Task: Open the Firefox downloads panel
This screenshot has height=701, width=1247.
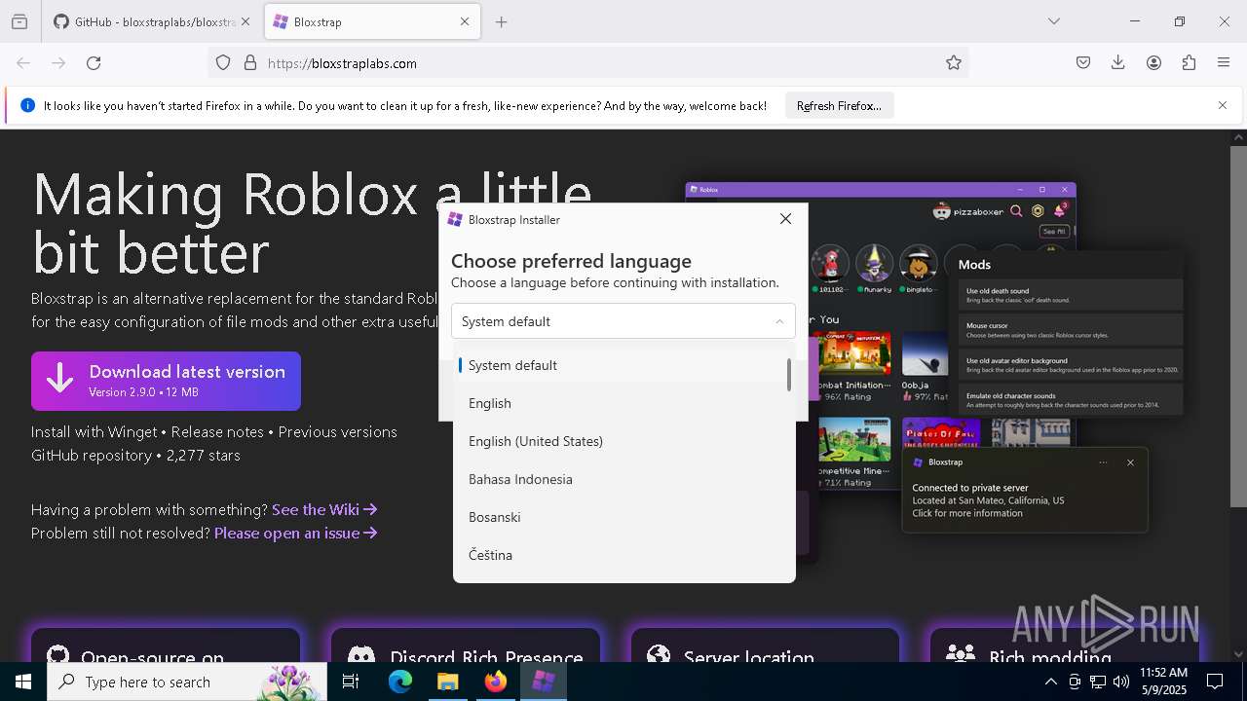Action: click(x=1118, y=63)
